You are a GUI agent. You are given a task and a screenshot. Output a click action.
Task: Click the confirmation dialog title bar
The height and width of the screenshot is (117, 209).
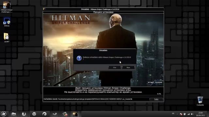coord(104,50)
